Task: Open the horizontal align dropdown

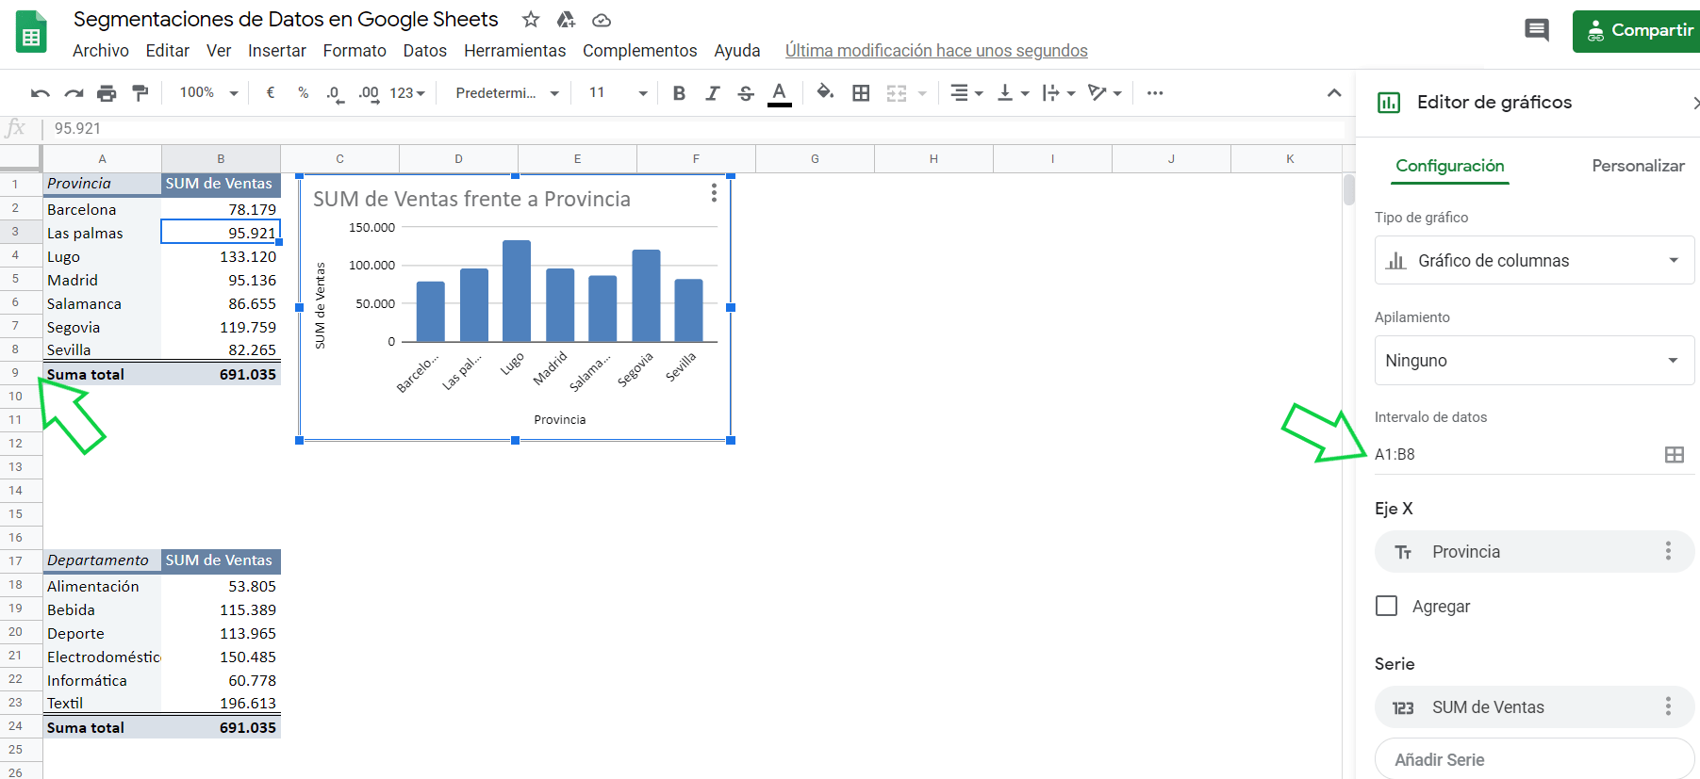Action: click(966, 92)
